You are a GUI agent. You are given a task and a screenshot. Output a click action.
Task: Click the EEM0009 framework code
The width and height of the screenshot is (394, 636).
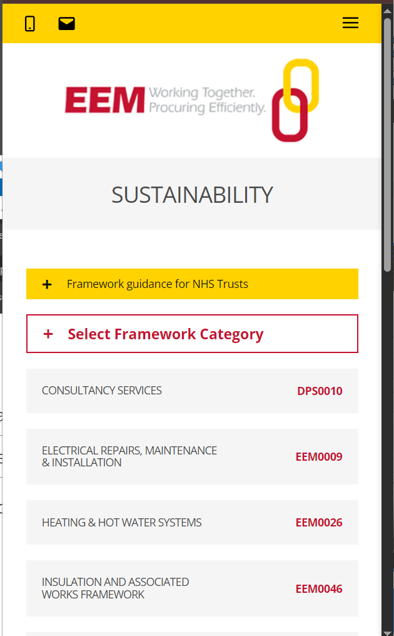(319, 457)
